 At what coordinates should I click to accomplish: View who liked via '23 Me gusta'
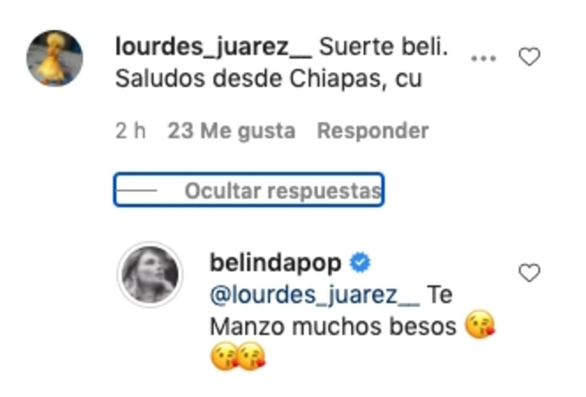(231, 131)
